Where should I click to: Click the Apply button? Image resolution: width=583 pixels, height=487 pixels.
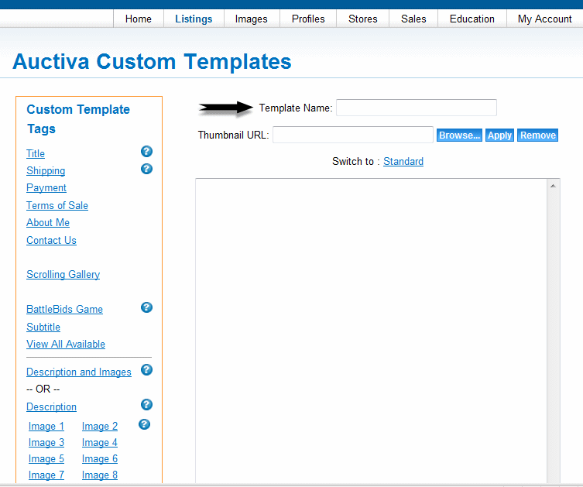point(499,135)
